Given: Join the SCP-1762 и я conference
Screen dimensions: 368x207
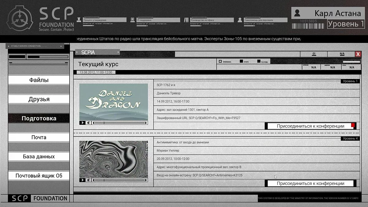Looking at the screenshot, I should pos(310,126).
